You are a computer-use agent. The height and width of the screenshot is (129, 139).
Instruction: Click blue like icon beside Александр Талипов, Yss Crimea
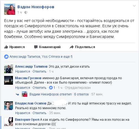6,57
